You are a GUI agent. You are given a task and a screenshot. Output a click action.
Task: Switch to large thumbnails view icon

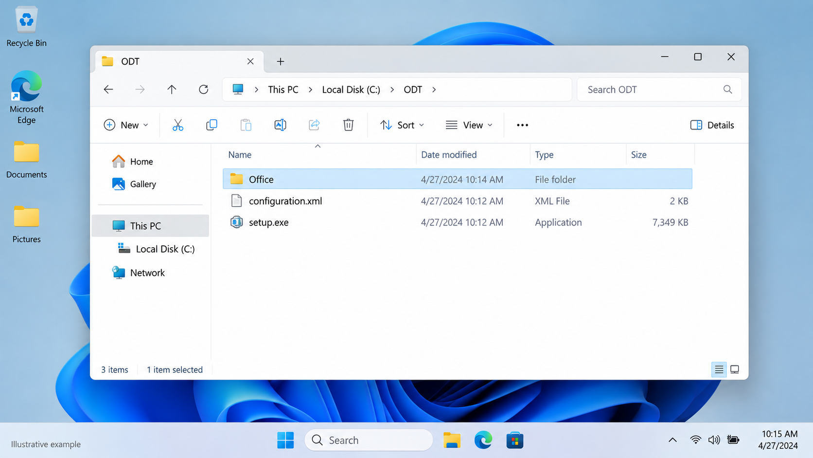(735, 369)
